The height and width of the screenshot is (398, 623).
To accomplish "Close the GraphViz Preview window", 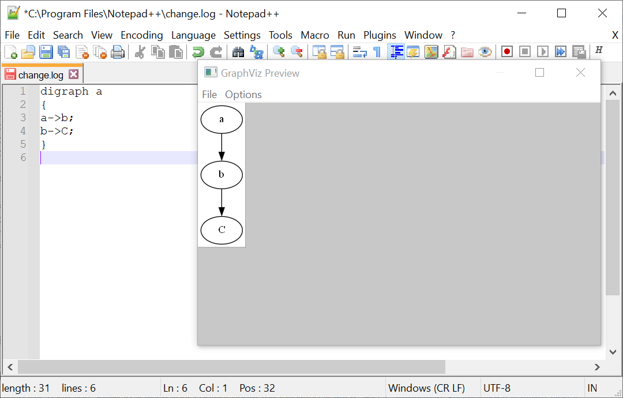I will pyautogui.click(x=580, y=72).
